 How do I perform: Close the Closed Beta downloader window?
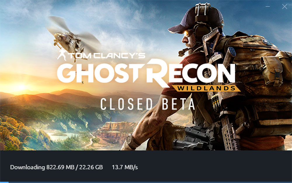(x=284, y=6)
